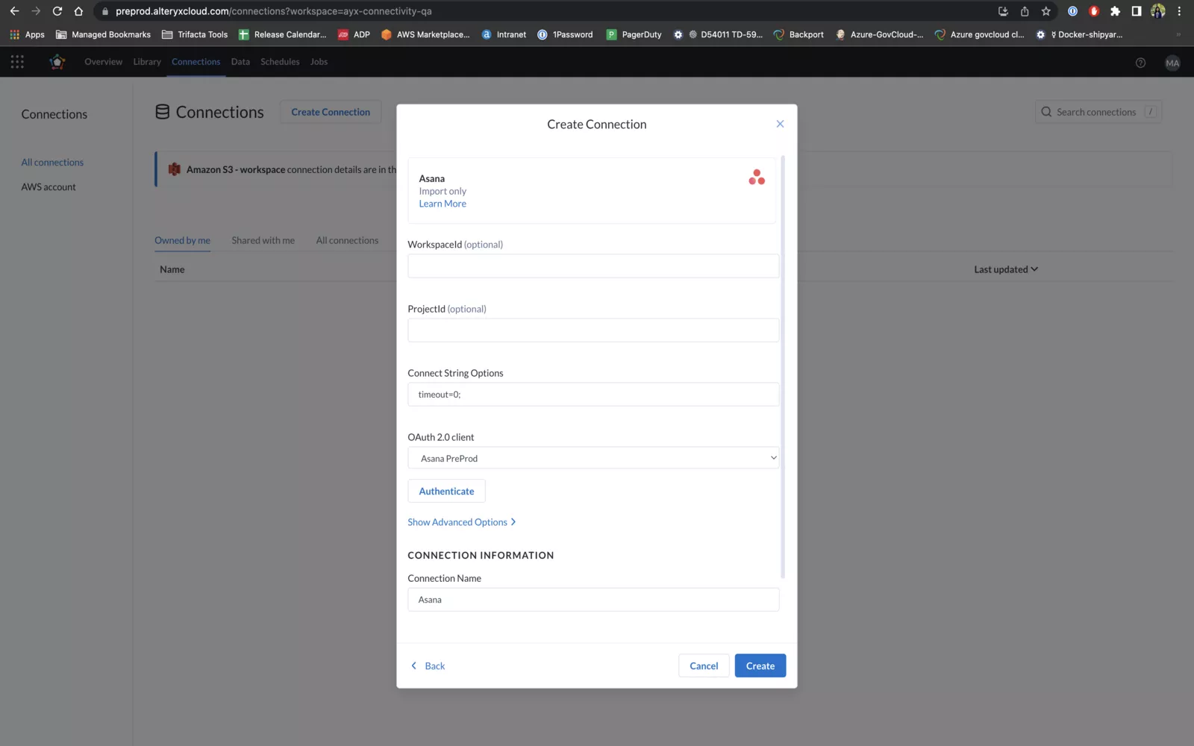Open the app launcher grid icon

coord(17,62)
